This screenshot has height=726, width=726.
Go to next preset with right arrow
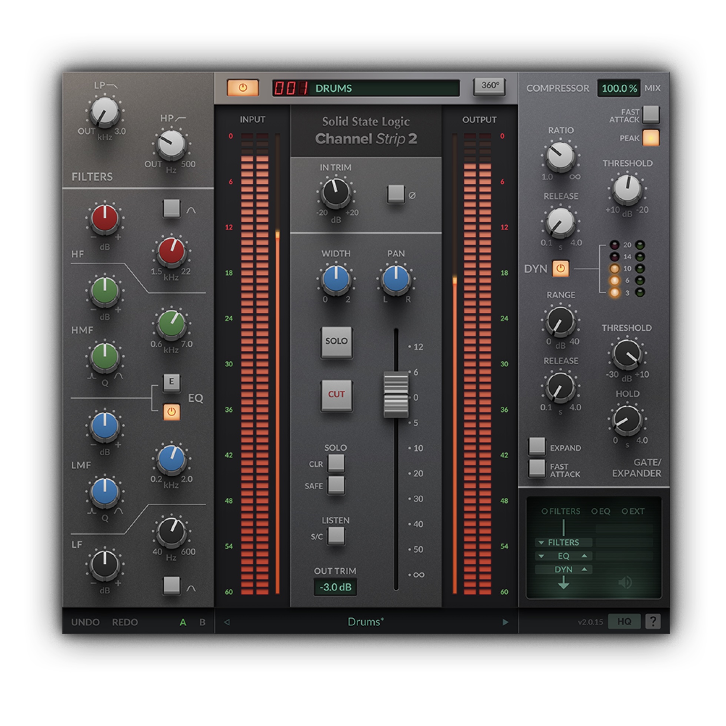click(x=505, y=622)
